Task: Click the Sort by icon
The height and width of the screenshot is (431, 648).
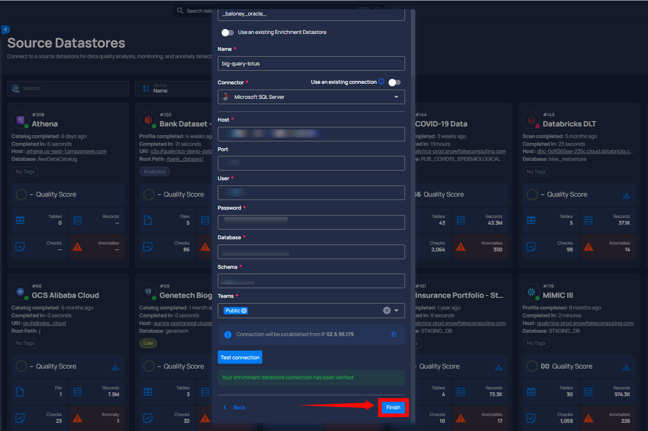Action: click(x=146, y=89)
